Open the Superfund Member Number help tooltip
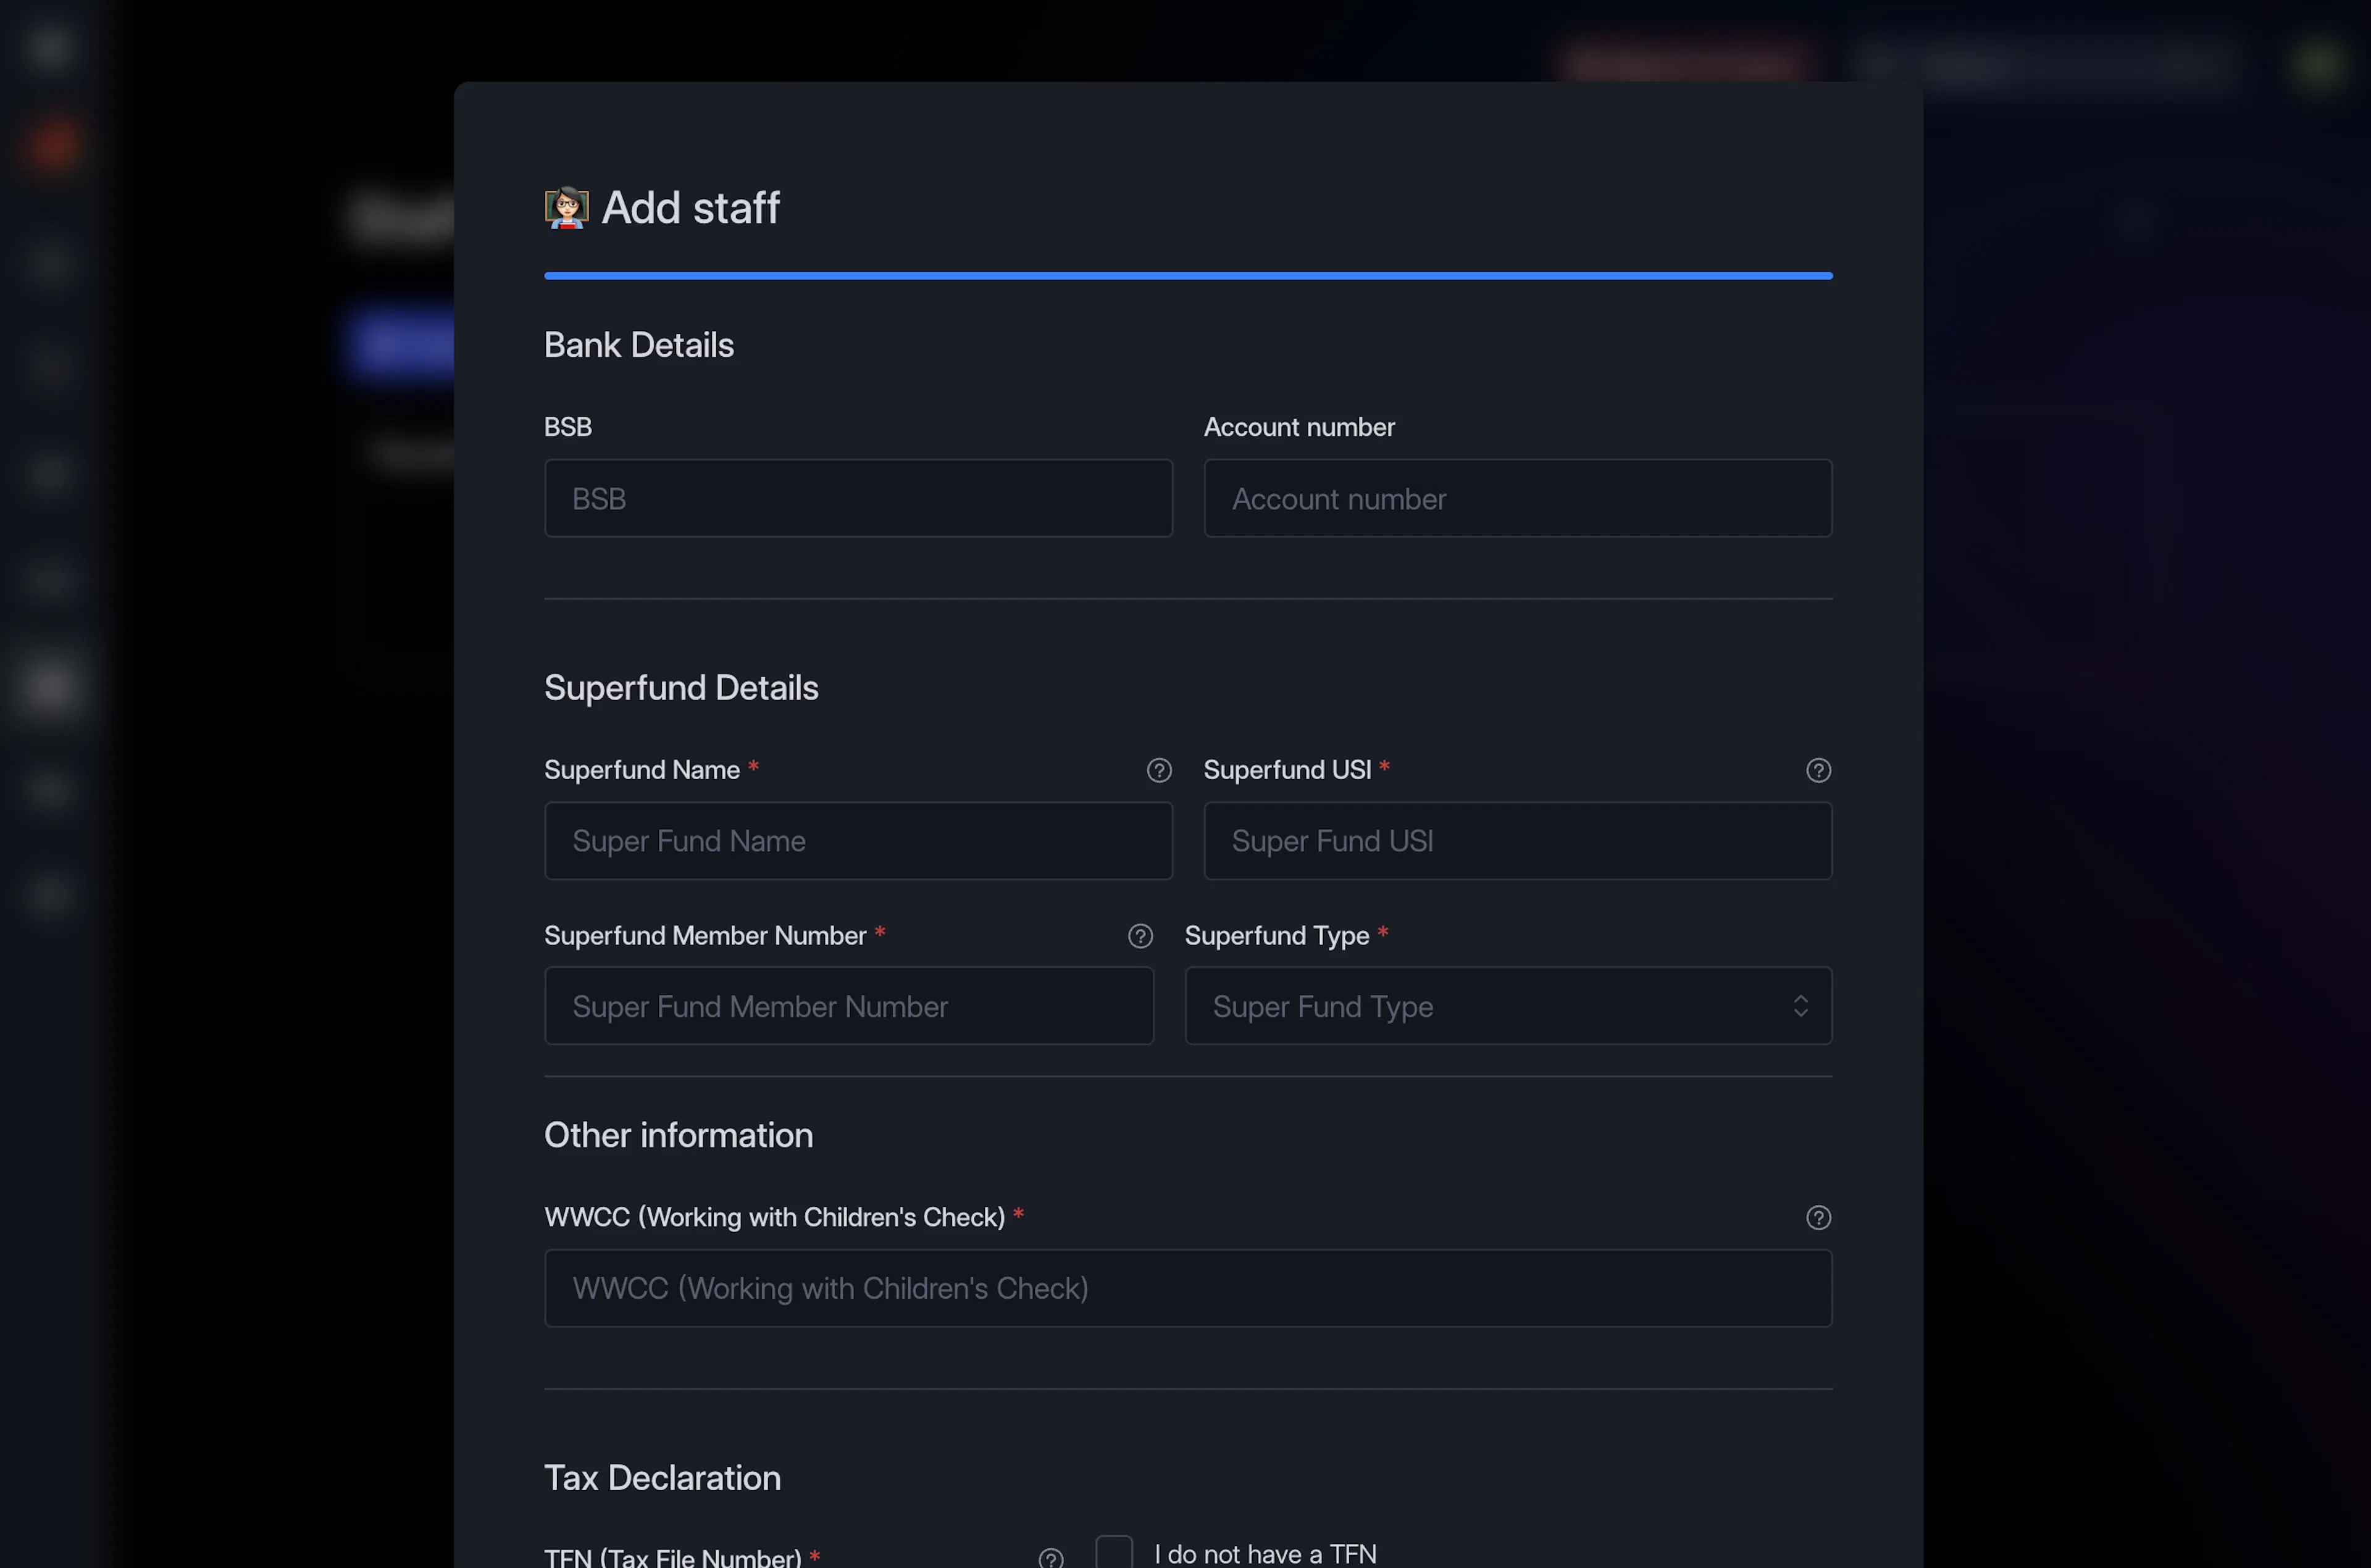Screen dimensions: 2371x1568 (1140, 936)
